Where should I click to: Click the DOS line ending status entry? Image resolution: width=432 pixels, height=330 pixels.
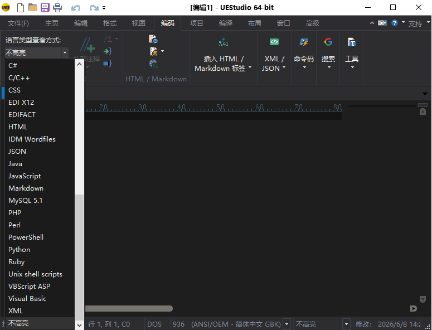pyautogui.click(x=154, y=324)
